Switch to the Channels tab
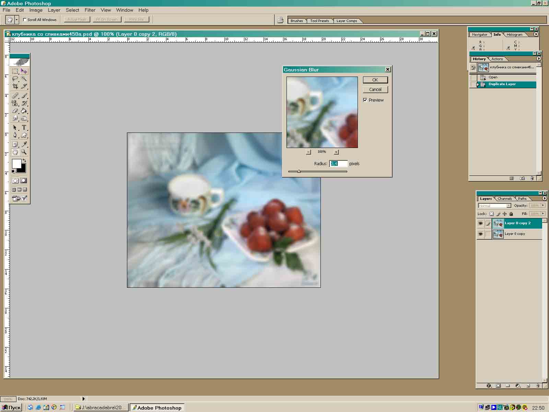This screenshot has width=549, height=412. coord(504,198)
